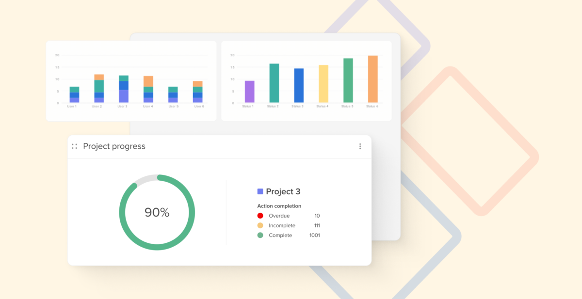Toggle the Overdue legend row

(280, 216)
